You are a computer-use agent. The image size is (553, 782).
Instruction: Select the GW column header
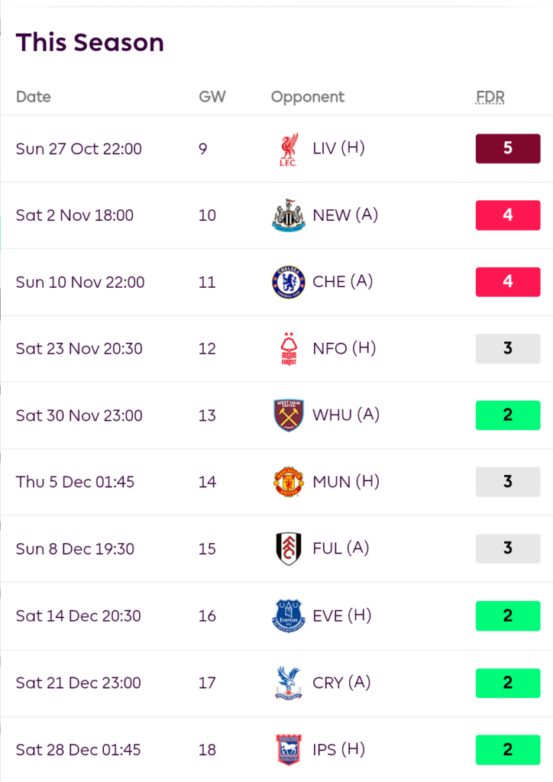(x=212, y=97)
